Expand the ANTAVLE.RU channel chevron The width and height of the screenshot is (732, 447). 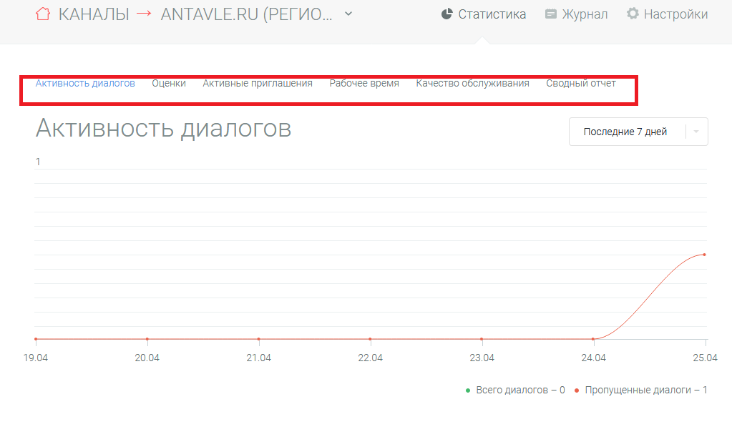coord(348,14)
